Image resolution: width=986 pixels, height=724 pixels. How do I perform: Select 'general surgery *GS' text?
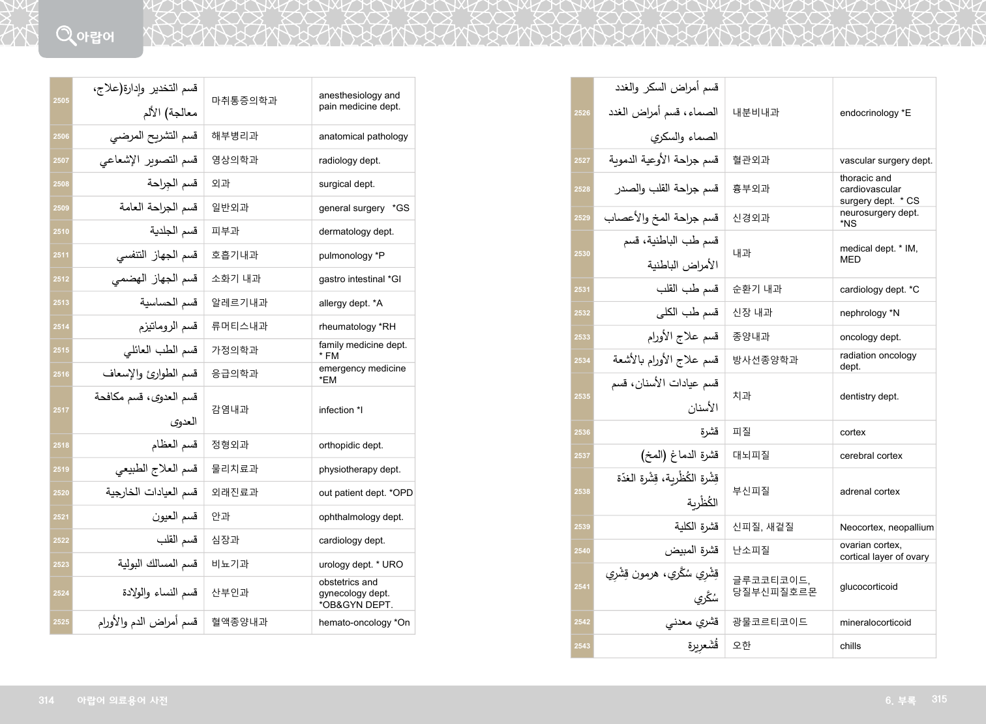(x=363, y=208)
